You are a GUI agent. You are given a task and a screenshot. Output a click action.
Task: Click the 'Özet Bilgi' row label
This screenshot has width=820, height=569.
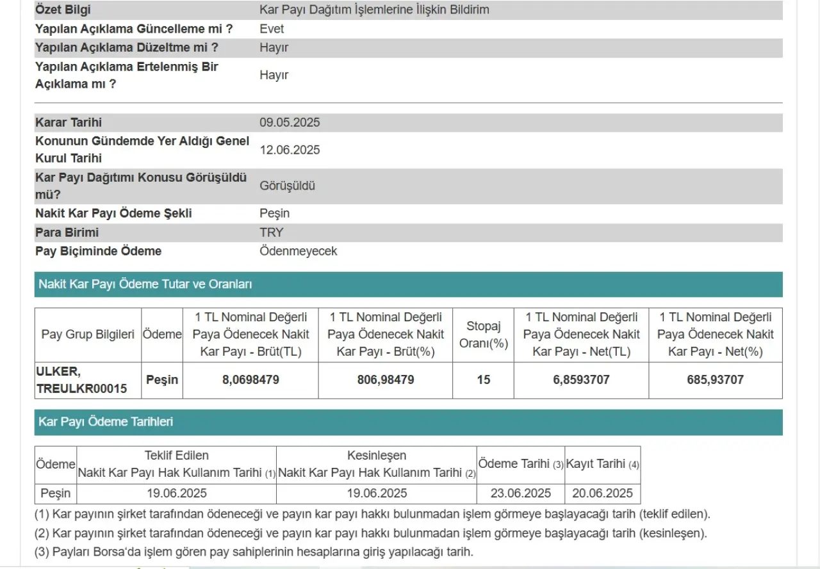pyautogui.click(x=63, y=10)
